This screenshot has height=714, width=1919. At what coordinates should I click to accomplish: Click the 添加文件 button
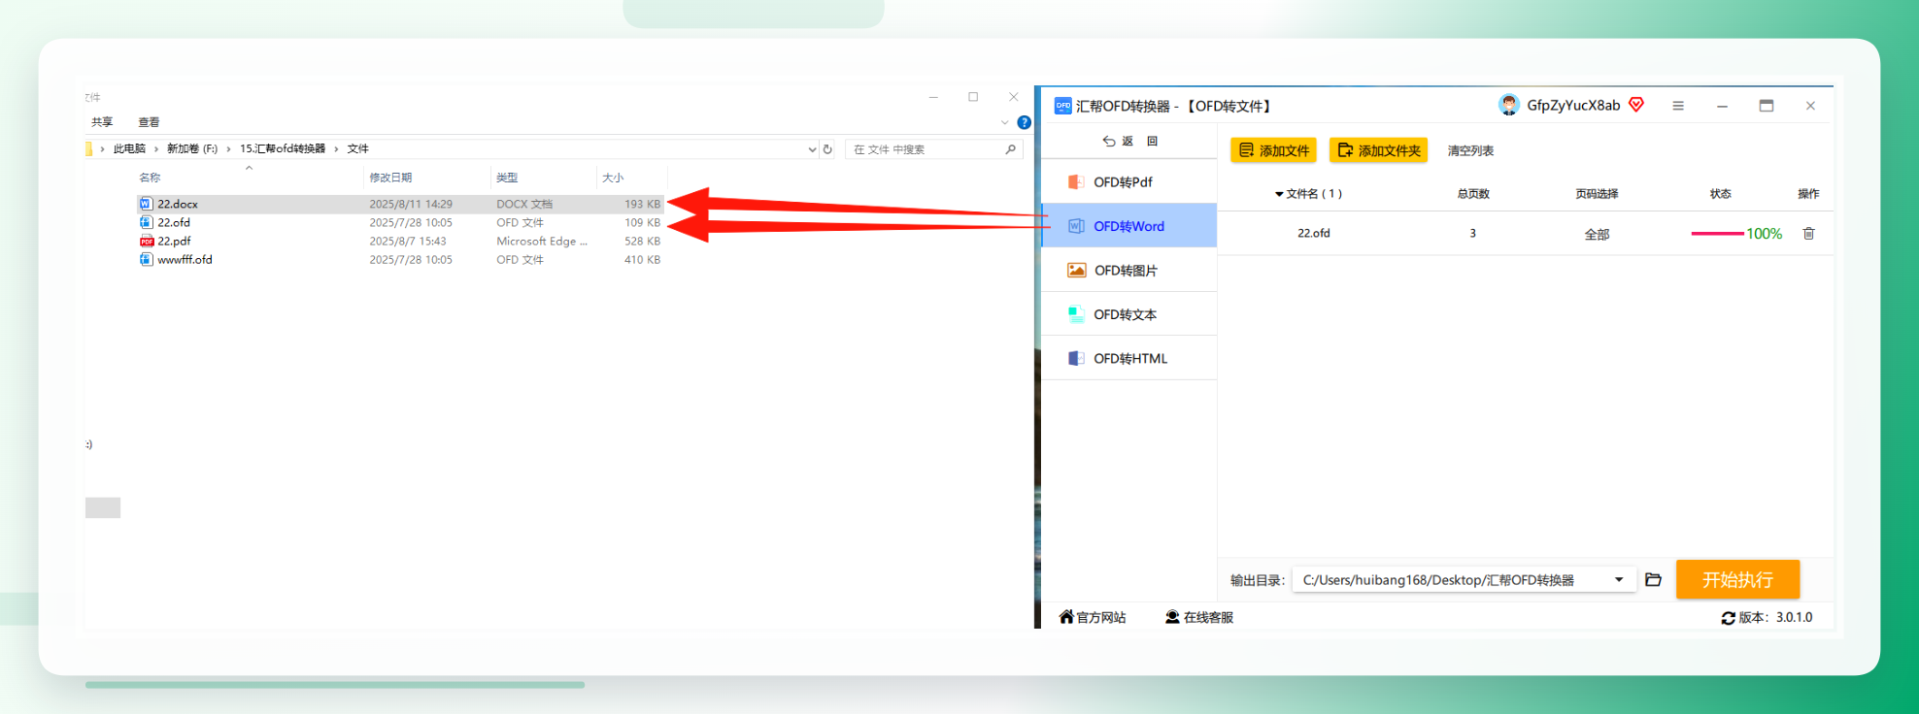1273,150
